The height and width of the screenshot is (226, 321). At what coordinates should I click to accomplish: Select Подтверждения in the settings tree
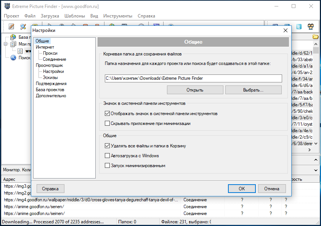coord(51,84)
